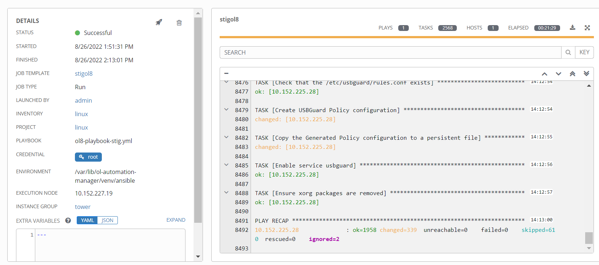Click the failed=0 recap value
This screenshot has width=599, height=265.
coord(494,230)
